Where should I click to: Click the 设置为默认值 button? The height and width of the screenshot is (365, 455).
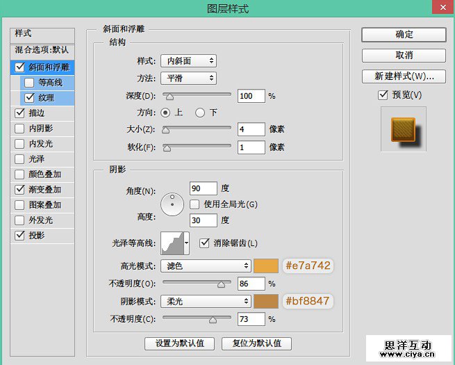[179, 343]
